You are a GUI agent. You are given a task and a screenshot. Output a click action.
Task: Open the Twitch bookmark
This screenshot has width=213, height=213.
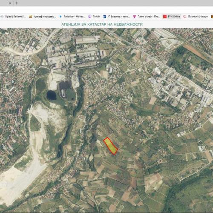point(94,17)
